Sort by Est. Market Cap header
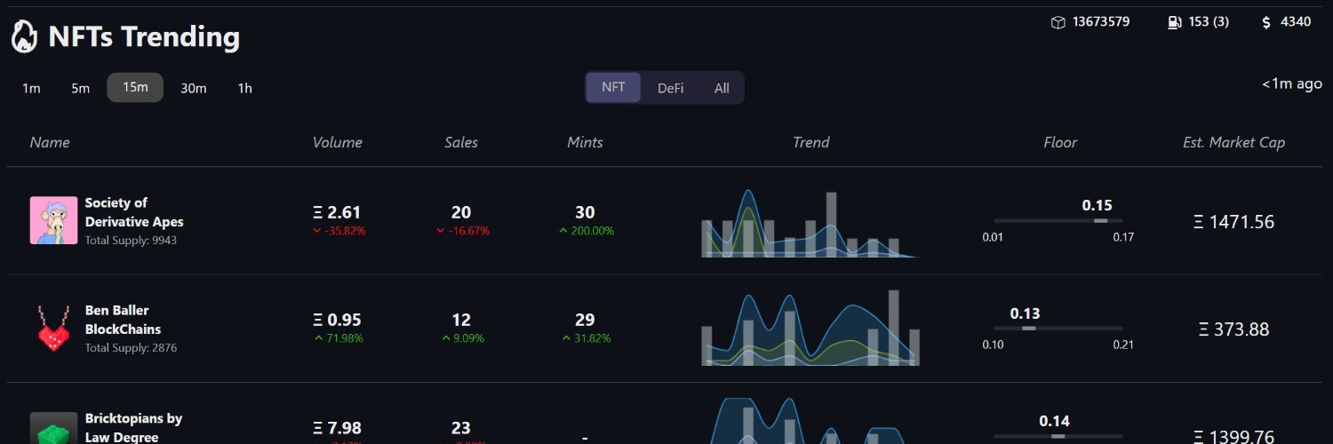The height and width of the screenshot is (444, 1333). tap(1233, 142)
